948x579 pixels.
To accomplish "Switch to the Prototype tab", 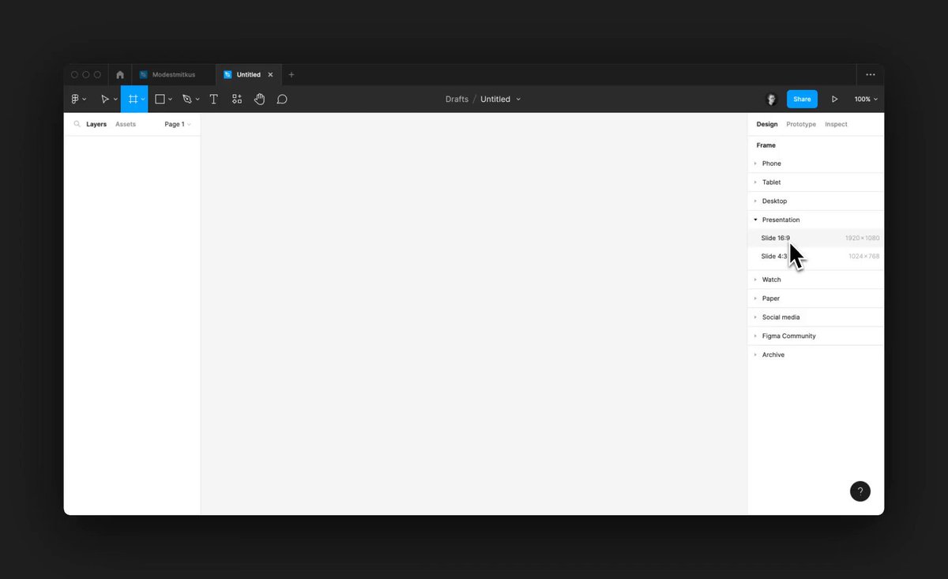I will point(801,124).
